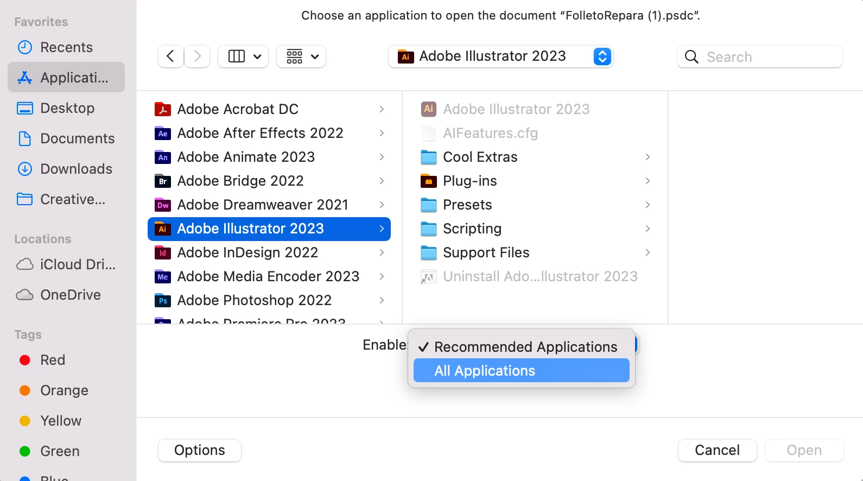Viewport: 863px width, 481px height.
Task: Select Adobe After Effects 2022 row
Action: [x=269, y=133]
